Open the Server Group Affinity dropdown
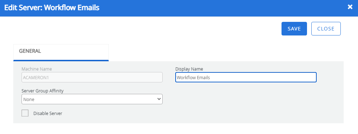 pyautogui.click(x=92, y=99)
